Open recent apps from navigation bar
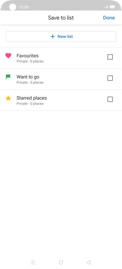 pos(33,262)
